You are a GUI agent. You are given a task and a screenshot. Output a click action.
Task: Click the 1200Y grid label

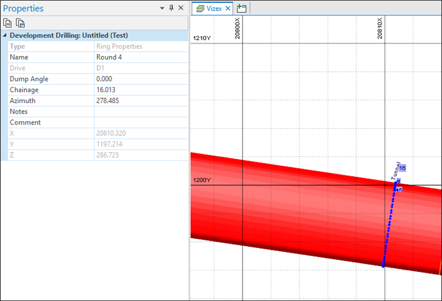[x=202, y=180]
